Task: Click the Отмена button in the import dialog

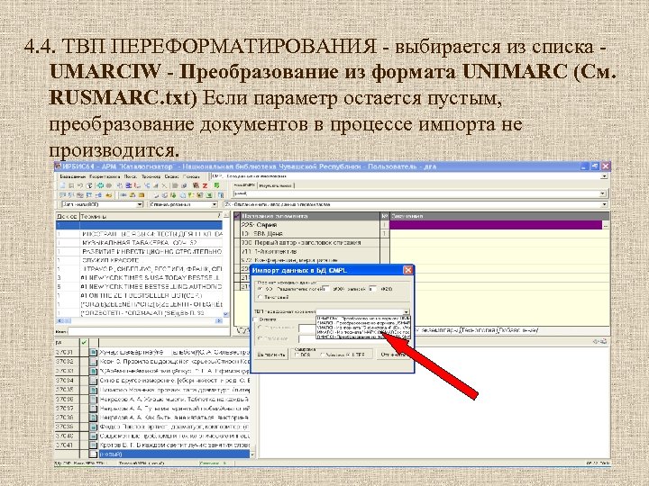Action: (x=394, y=355)
